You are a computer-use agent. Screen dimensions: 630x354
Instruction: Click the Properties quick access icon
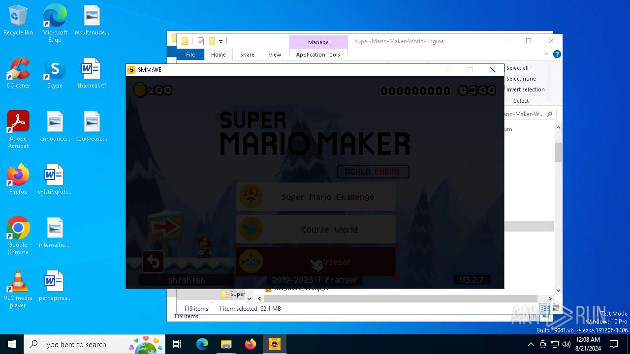201,41
